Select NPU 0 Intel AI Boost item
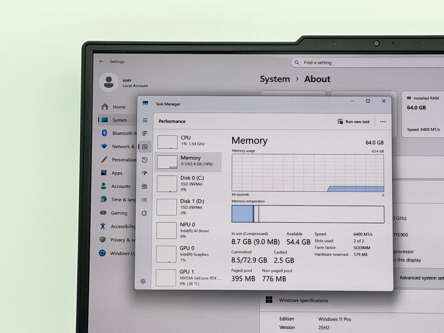The width and height of the screenshot is (444, 333). coord(188,230)
